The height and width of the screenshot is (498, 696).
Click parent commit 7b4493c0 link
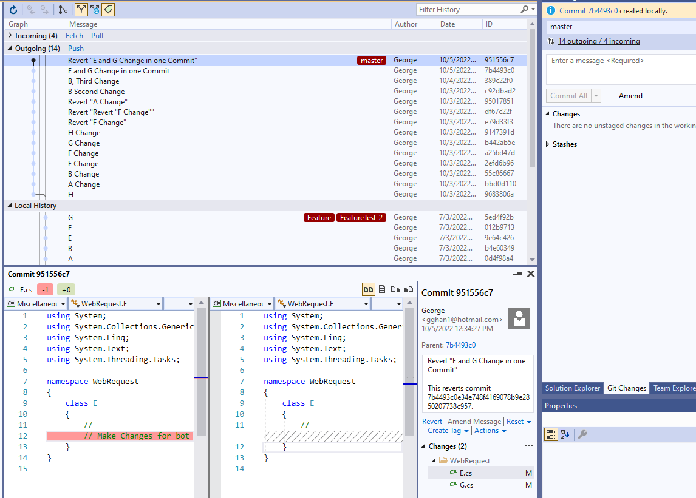460,345
